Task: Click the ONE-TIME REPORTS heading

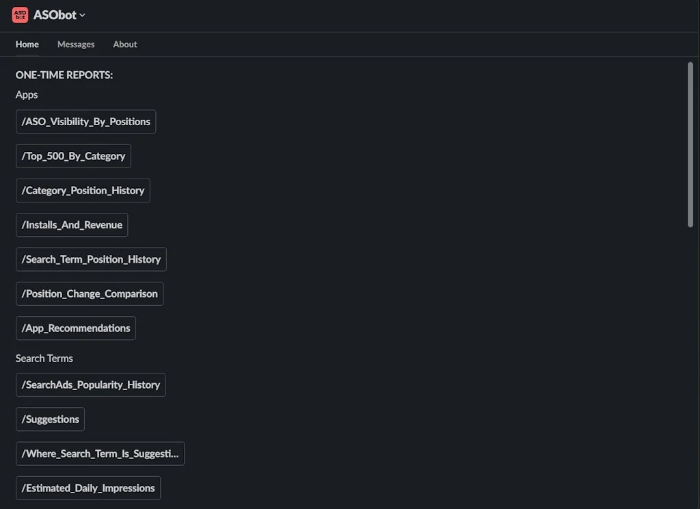Action: coord(64,75)
